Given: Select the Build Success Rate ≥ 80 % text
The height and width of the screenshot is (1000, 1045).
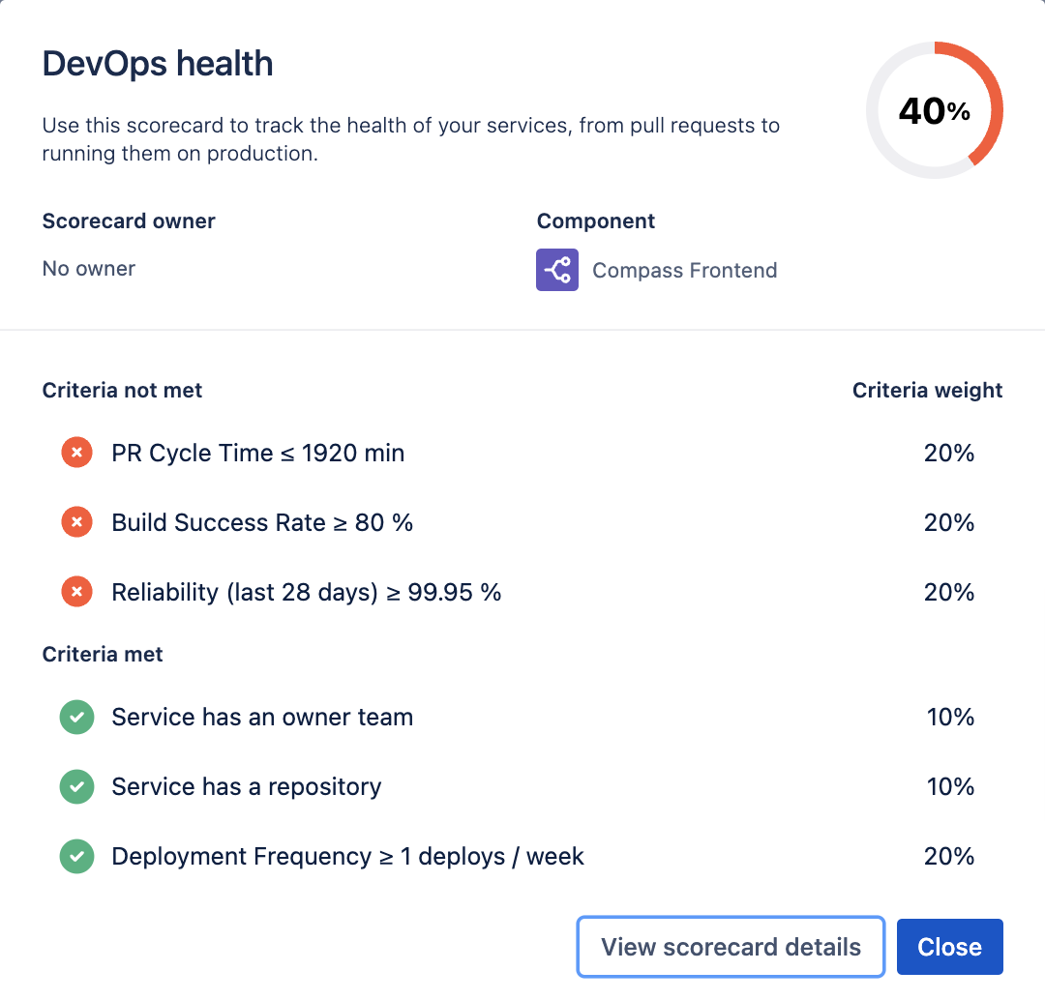Looking at the screenshot, I should click(x=262, y=522).
